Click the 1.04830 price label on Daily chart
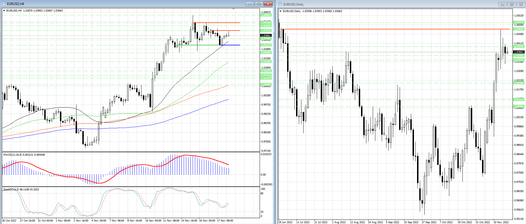The image size is (526, 224). coord(519,29)
